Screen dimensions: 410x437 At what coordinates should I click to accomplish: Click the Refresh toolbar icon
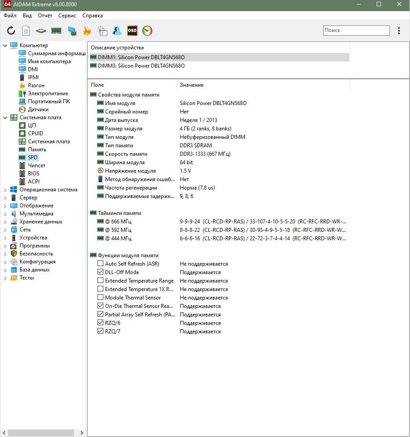[x=11, y=31]
